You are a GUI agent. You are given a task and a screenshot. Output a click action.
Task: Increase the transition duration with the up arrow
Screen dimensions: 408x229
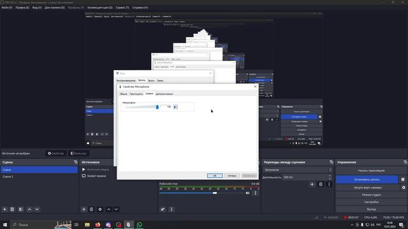coord(330,176)
